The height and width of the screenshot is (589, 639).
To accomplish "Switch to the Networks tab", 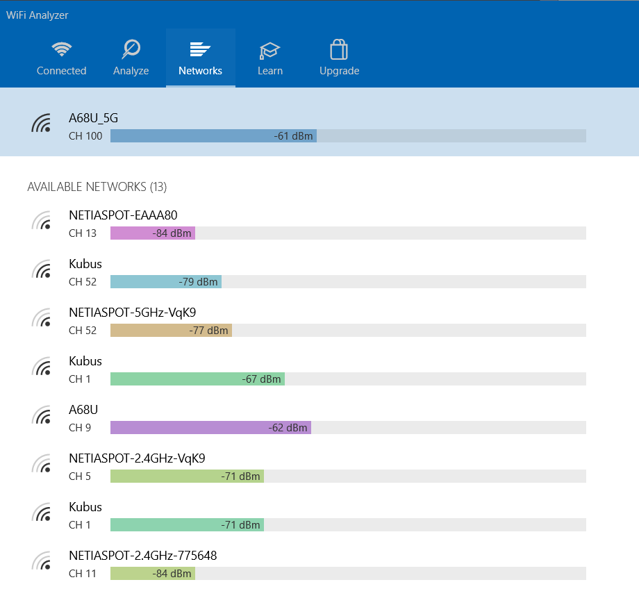I will (x=200, y=58).
